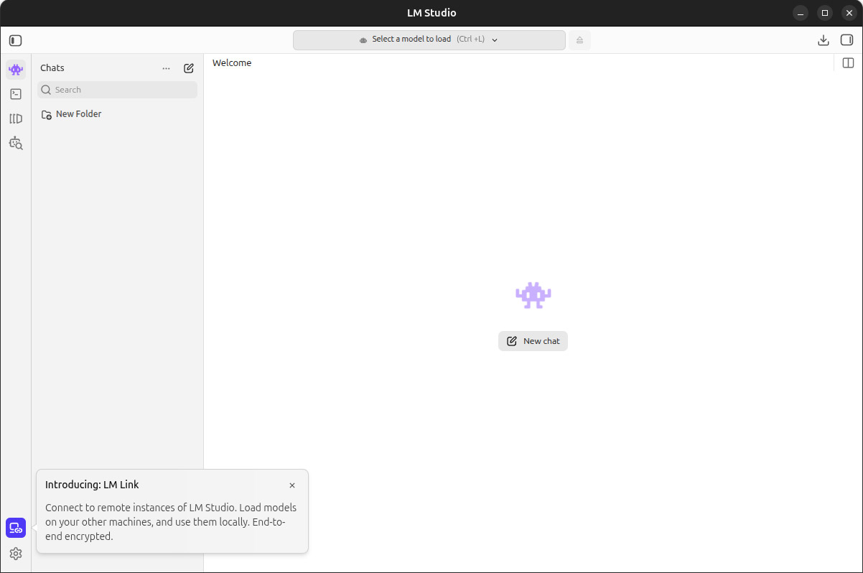Click the Introducing: LM Link heading
This screenshot has width=863, height=573.
point(92,485)
